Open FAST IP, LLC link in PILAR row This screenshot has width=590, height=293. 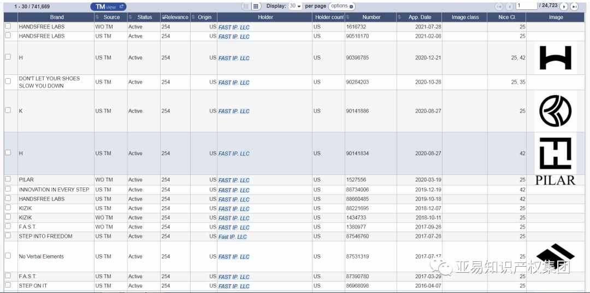234,180
